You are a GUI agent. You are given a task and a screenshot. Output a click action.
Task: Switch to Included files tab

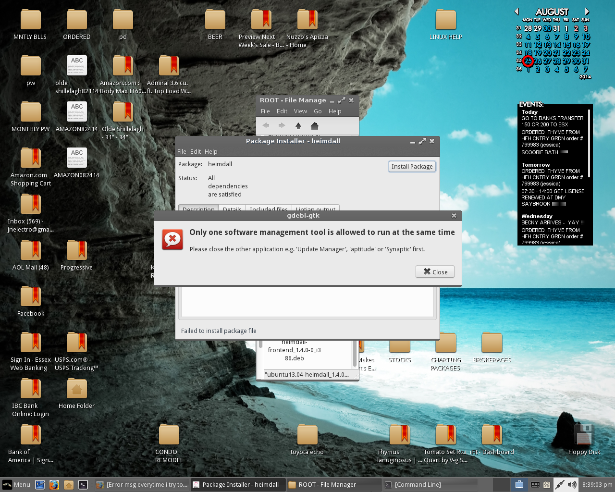coord(269,209)
